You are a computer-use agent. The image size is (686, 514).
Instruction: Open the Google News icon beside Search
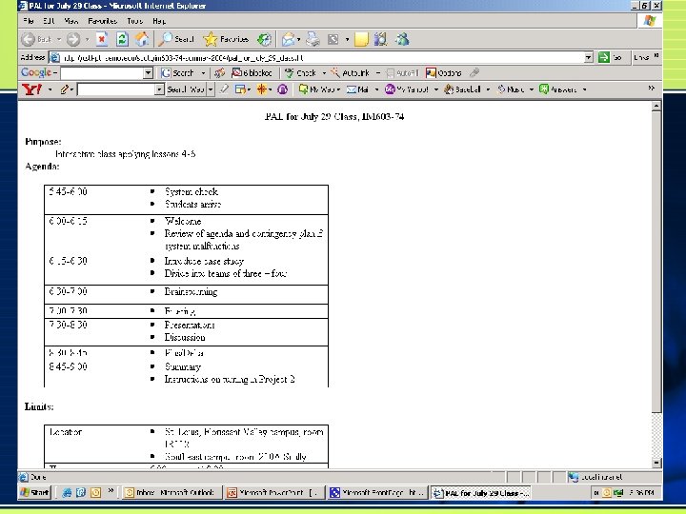(x=220, y=73)
